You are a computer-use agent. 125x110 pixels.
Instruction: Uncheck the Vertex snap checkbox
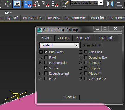(x=46, y=68)
